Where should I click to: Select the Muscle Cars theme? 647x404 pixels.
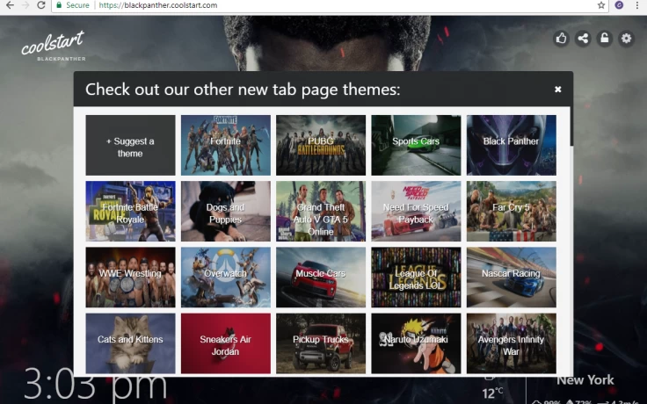(321, 277)
